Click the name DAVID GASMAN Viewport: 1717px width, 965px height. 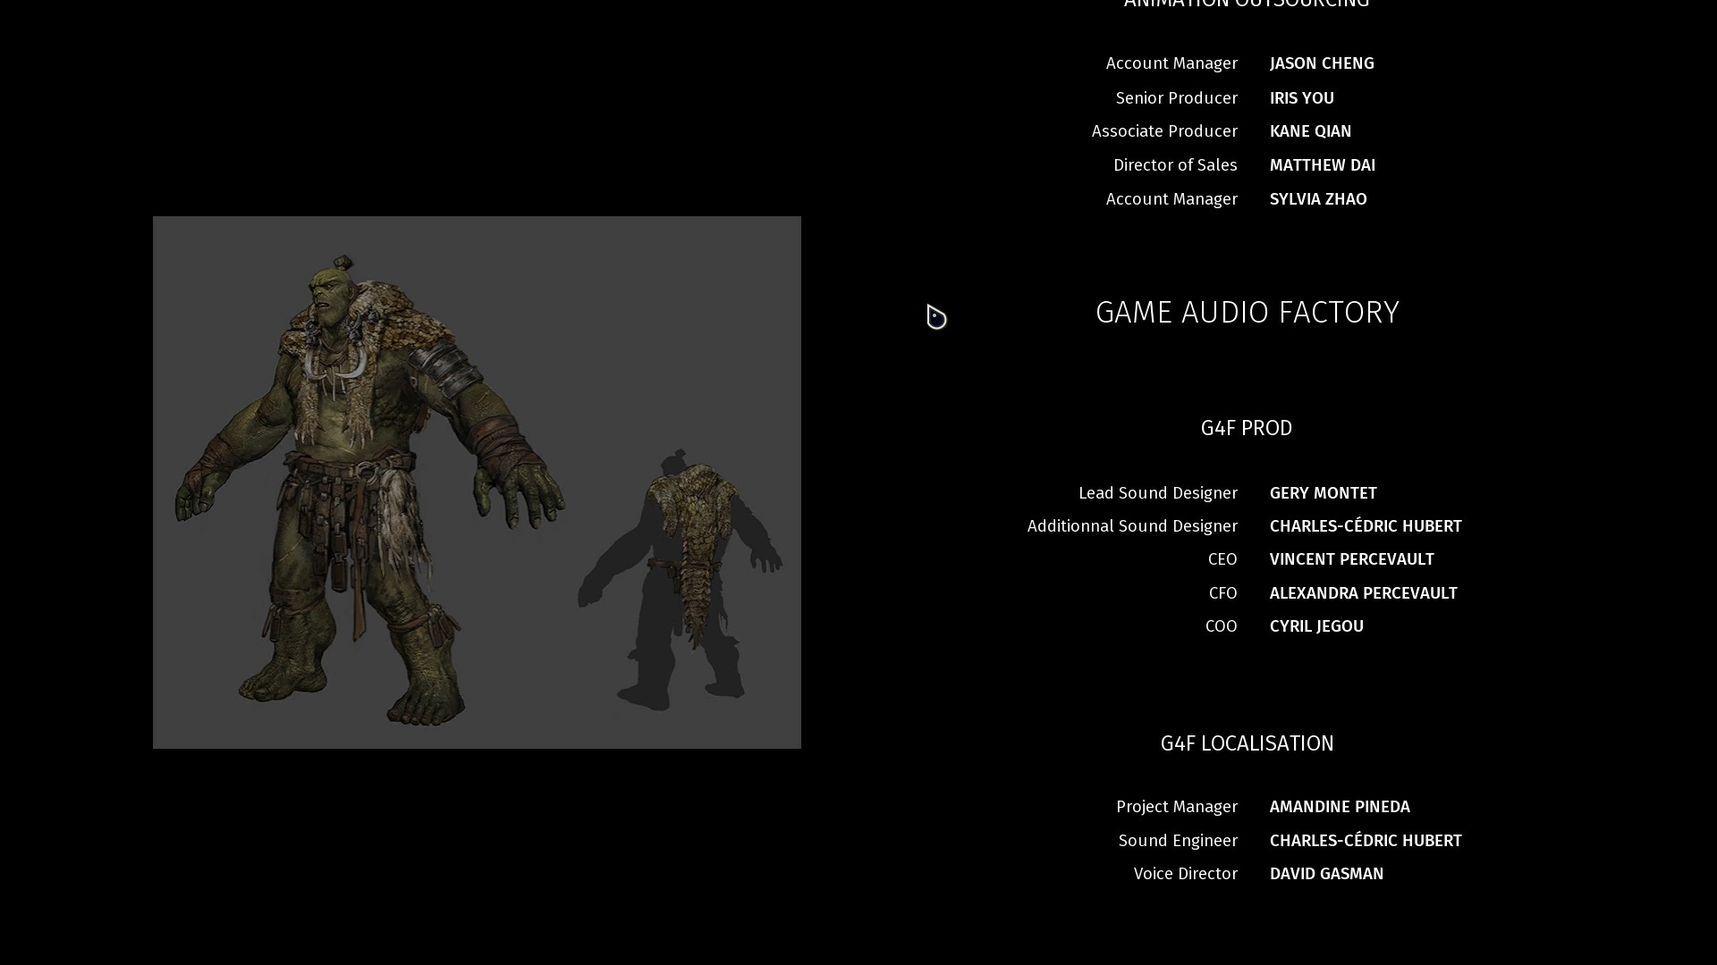tap(1325, 874)
